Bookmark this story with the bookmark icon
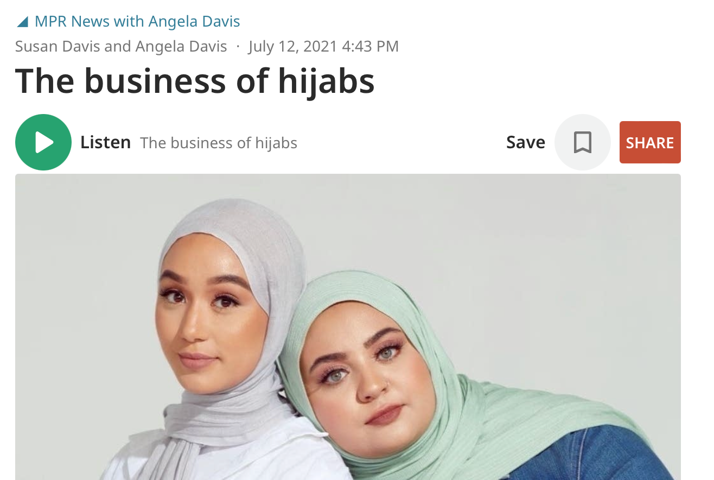714x480 pixels. coord(583,142)
